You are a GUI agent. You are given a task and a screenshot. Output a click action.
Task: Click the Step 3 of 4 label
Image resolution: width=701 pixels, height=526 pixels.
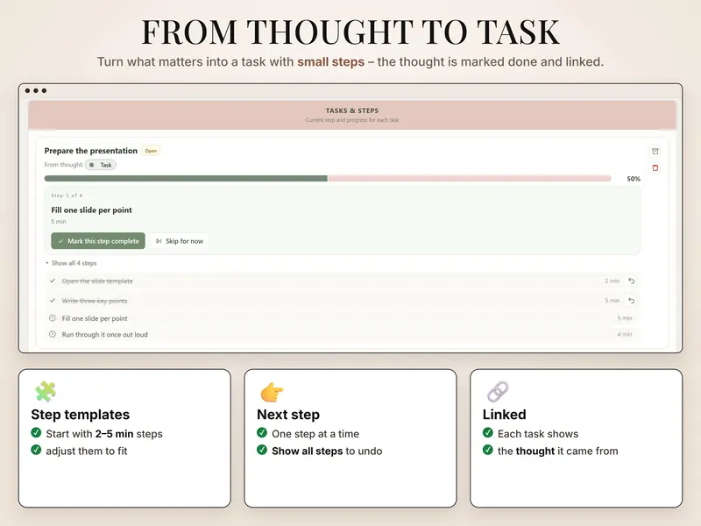(x=67, y=195)
